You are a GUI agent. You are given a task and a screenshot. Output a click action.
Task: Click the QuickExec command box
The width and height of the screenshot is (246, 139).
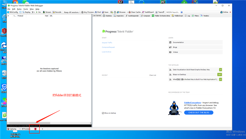[x=49, y=126]
